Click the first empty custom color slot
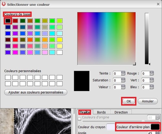 click(x=8, y=77)
